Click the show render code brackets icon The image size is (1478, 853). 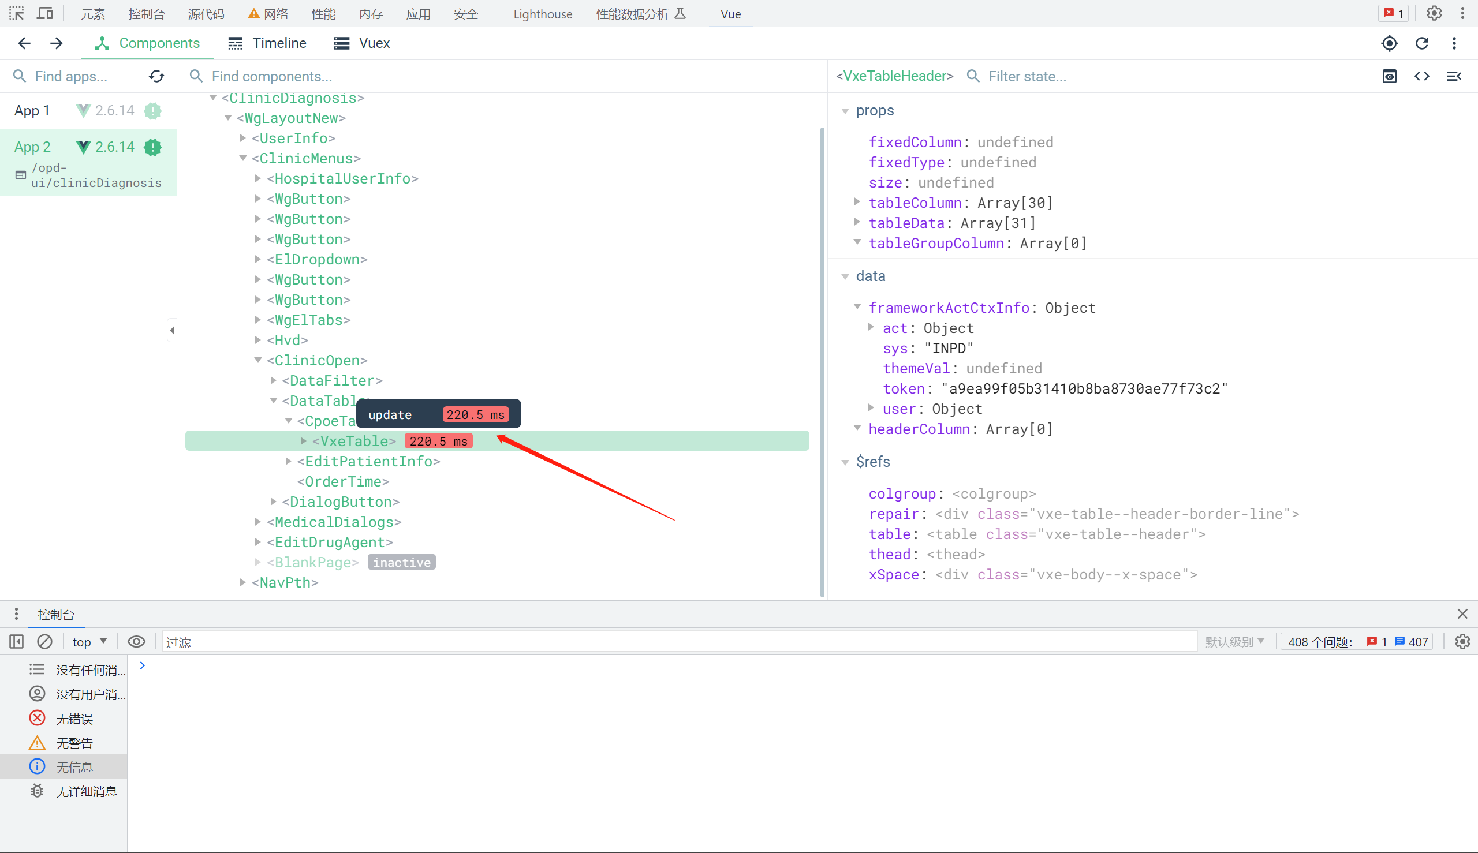(x=1422, y=76)
